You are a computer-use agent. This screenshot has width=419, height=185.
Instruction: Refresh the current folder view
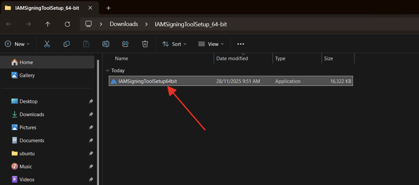[68, 24]
